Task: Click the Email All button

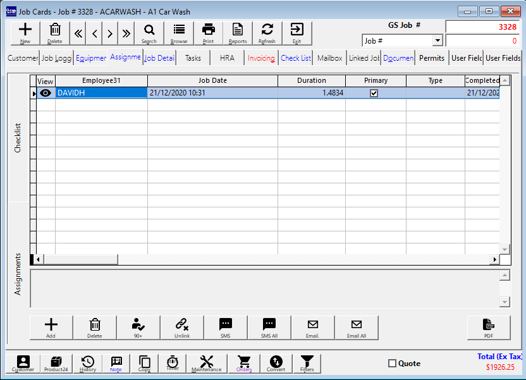Action: point(357,327)
